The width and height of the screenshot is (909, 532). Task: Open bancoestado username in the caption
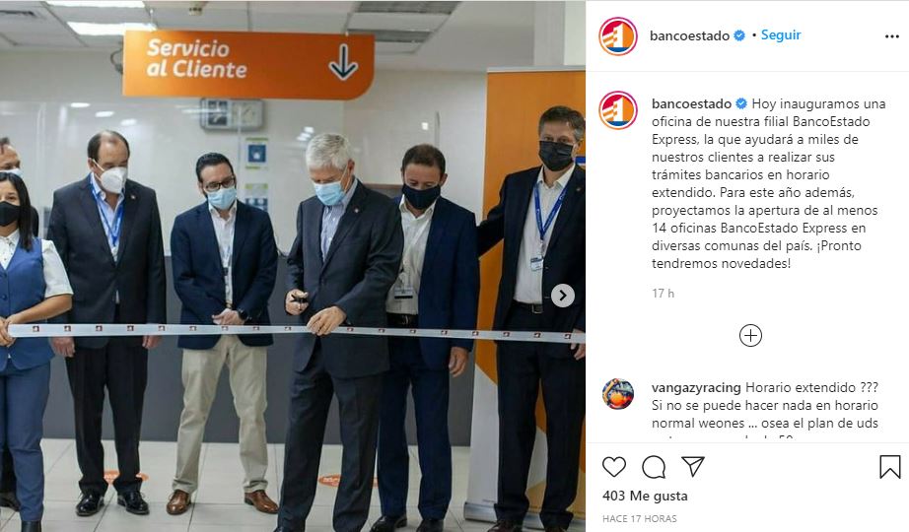click(691, 103)
